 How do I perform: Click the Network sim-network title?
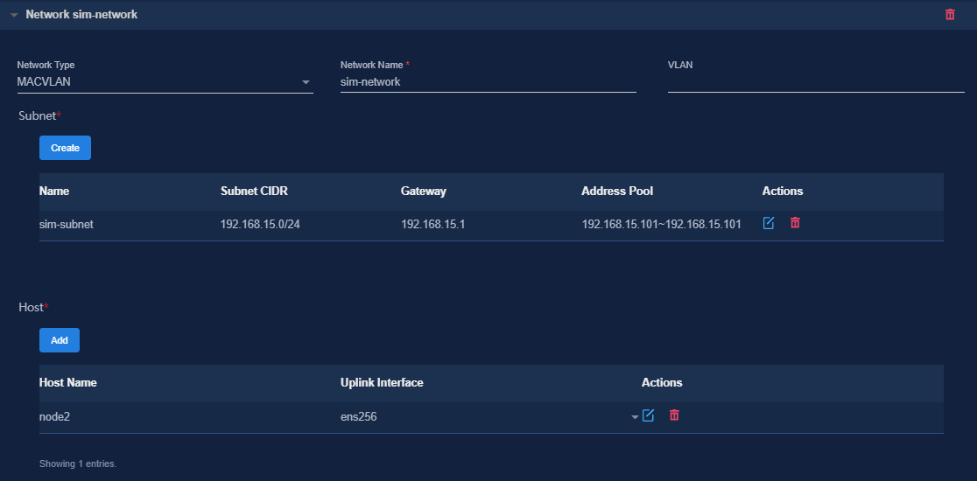click(81, 14)
